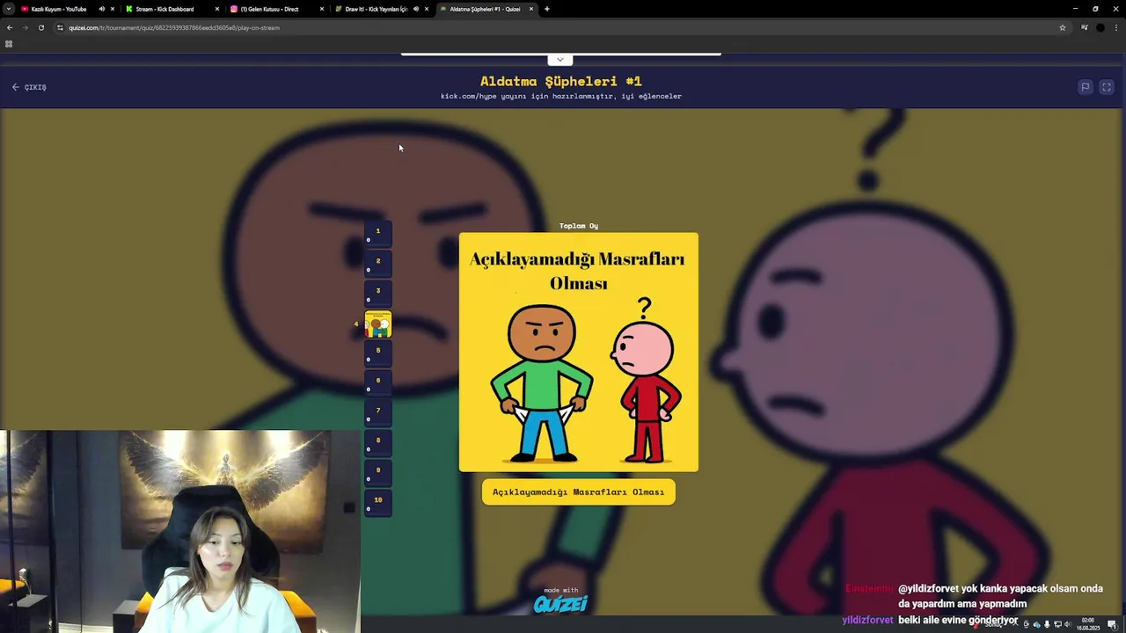This screenshot has width=1126, height=633.
Task: Open the apps grid in bookmarks bar
Action: (9, 44)
